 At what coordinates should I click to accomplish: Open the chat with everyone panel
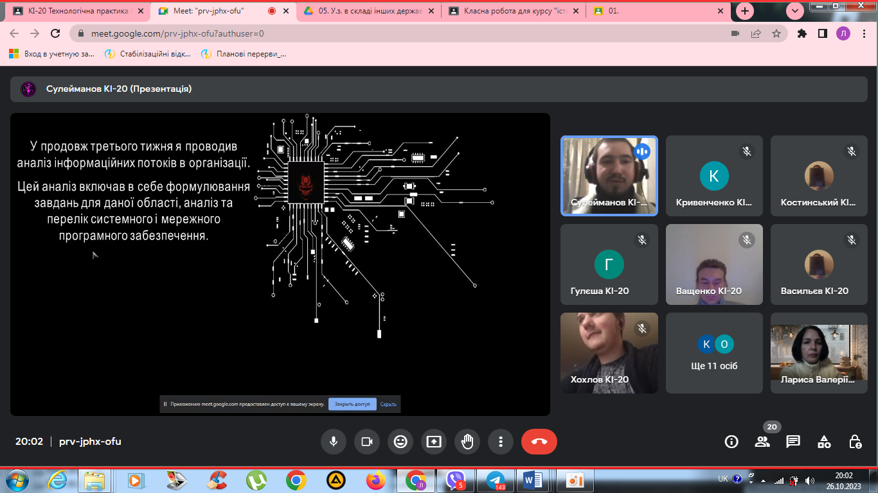[793, 442]
